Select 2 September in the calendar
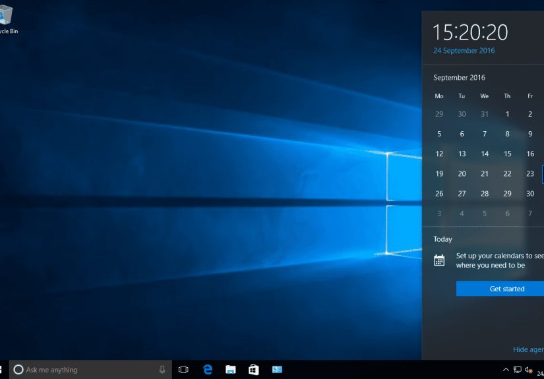This screenshot has height=379, width=544. coord(530,114)
